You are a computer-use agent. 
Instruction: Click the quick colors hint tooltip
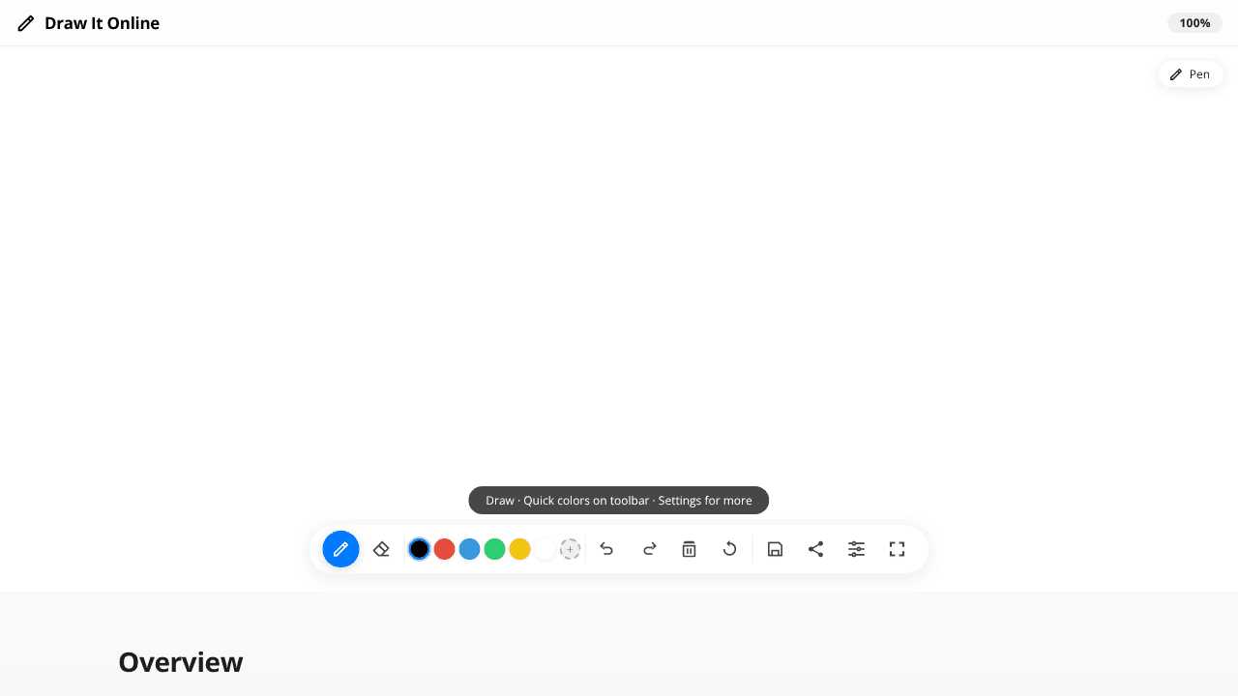pyautogui.click(x=619, y=501)
